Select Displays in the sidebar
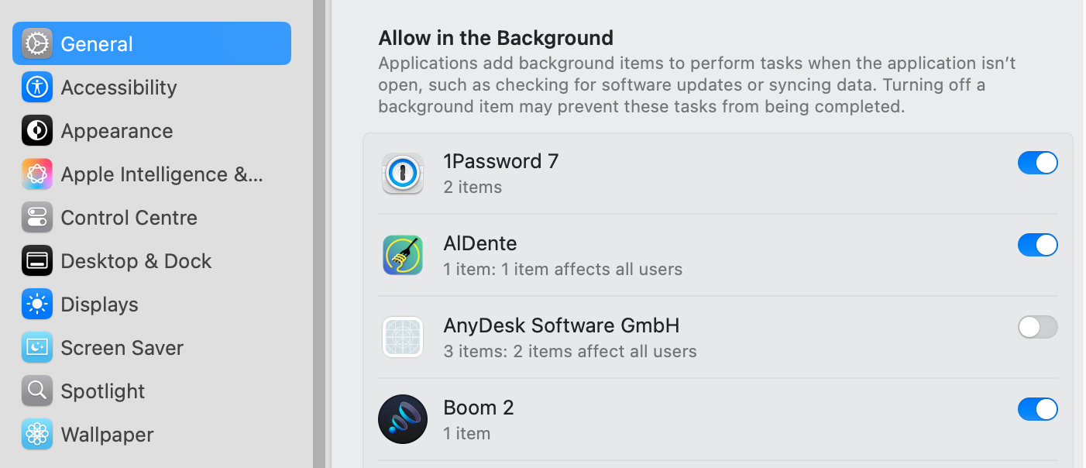 (99, 305)
